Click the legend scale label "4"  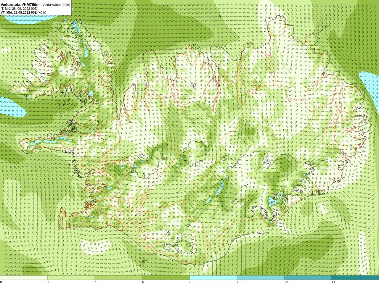pyautogui.click(x=96, y=282)
